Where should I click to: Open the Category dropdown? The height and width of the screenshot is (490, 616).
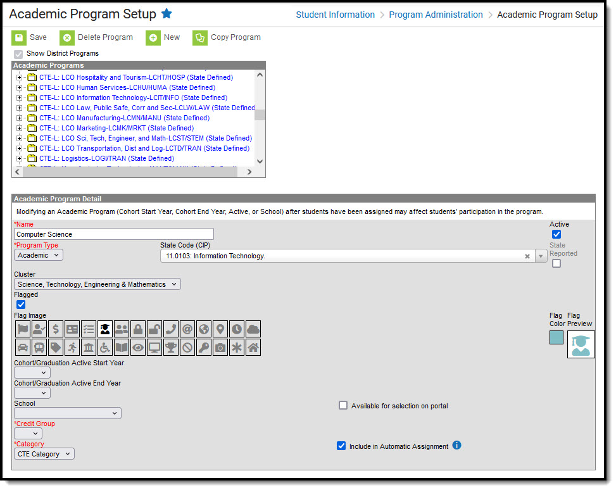44,454
